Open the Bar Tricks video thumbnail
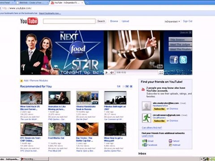Image resolution: width=215 pixels, height=161 pixels. (x=87, y=129)
